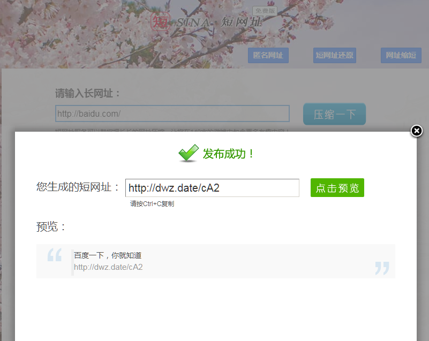Viewport: 429px width, 341px height.
Task: Switch to the 短网址还原 function
Action: 334,55
